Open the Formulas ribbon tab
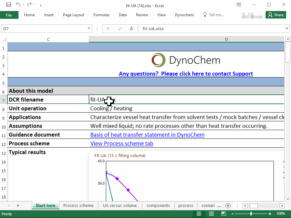This screenshot has width=291, height=218. coord(101,15)
